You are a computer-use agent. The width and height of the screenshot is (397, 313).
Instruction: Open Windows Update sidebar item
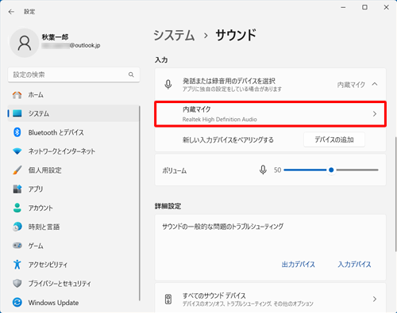click(x=73, y=302)
